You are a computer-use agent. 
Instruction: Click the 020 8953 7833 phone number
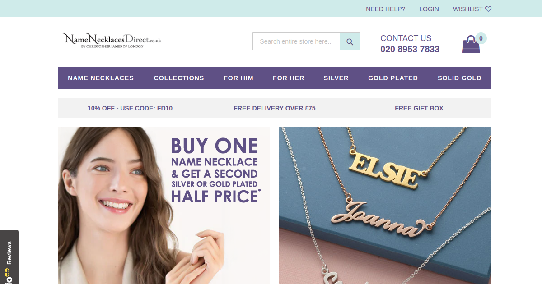(x=410, y=49)
